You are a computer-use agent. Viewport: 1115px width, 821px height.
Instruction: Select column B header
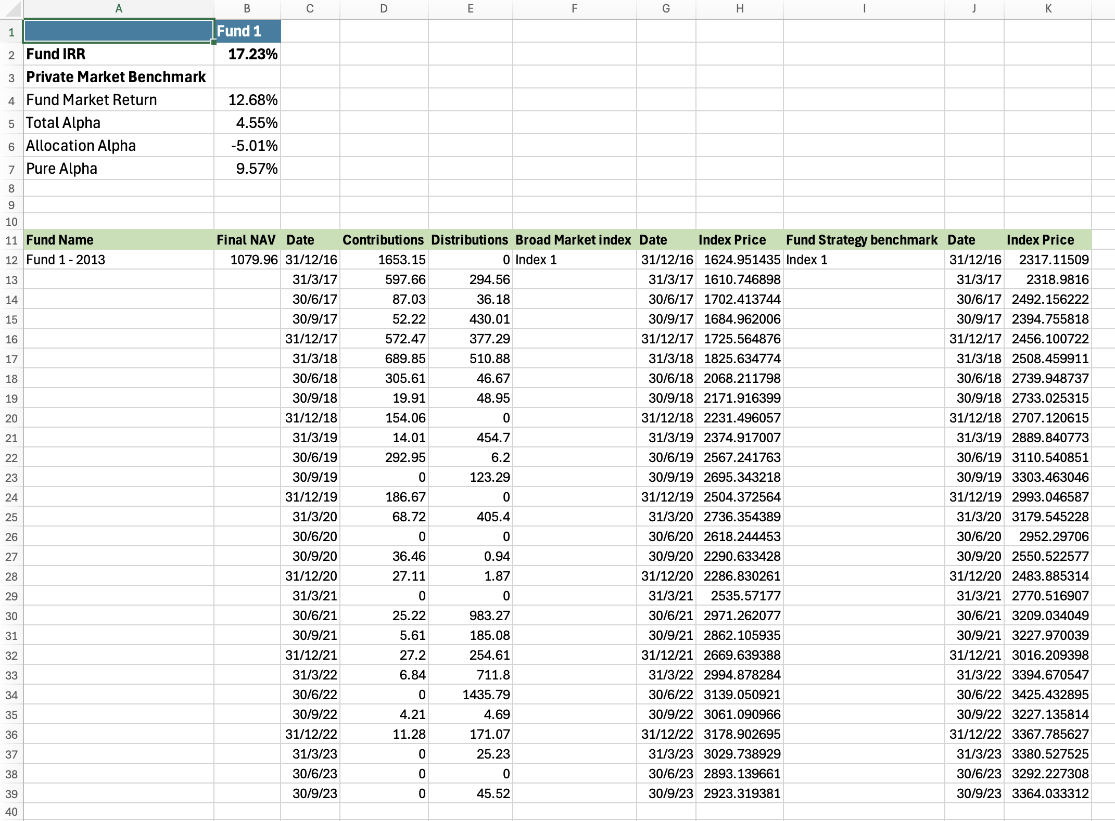(247, 8)
